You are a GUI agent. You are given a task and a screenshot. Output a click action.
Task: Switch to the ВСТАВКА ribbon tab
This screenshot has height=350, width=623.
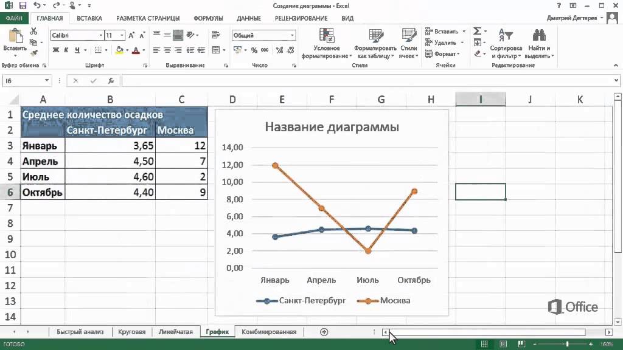pyautogui.click(x=89, y=18)
